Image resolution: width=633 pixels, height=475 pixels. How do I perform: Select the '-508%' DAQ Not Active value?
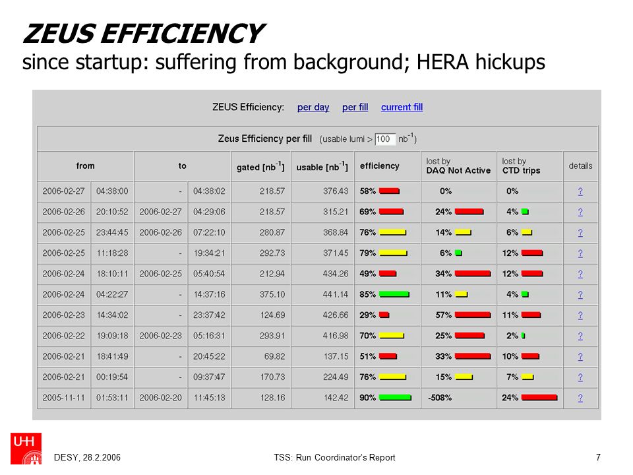(440, 398)
